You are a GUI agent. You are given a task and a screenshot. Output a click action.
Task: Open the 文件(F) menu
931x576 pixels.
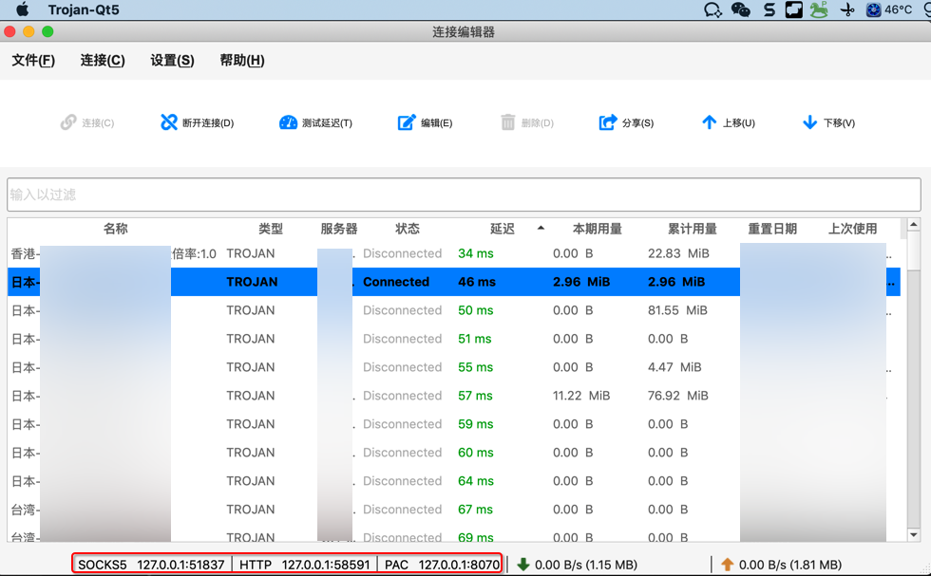click(33, 60)
